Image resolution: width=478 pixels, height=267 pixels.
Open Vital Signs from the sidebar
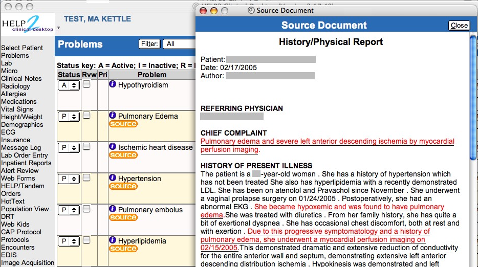17,109
